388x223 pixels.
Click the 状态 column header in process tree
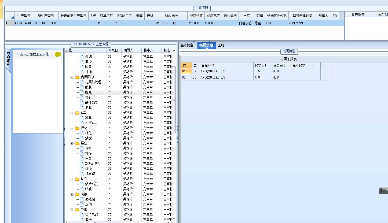click(167, 50)
